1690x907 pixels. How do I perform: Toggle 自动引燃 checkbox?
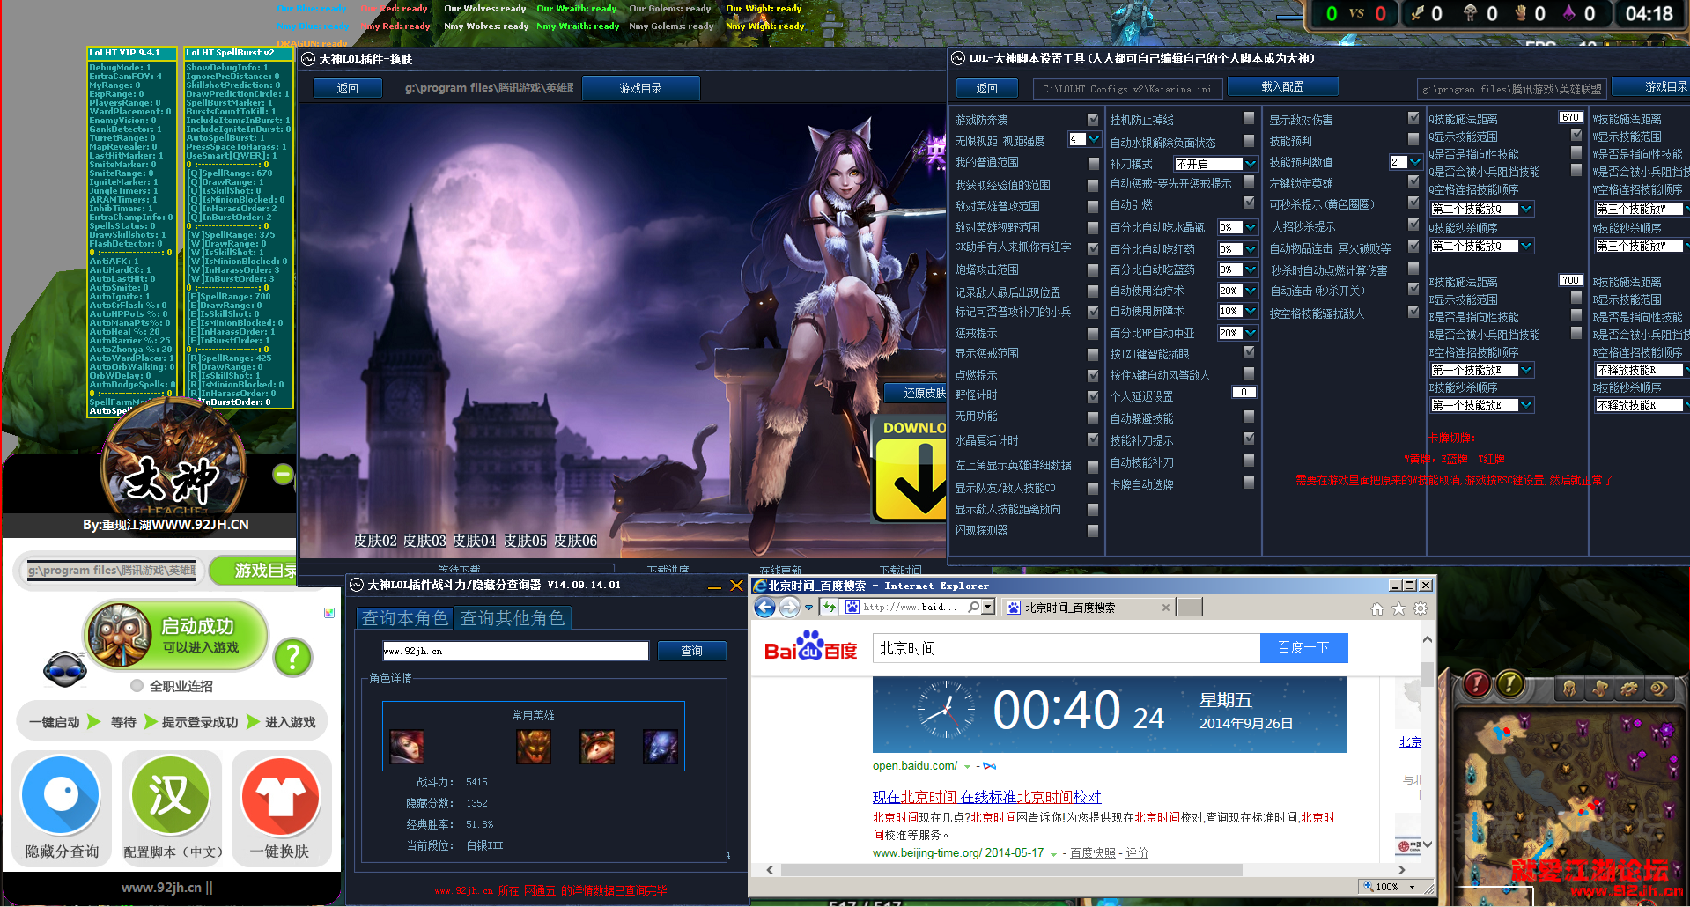point(1249,203)
